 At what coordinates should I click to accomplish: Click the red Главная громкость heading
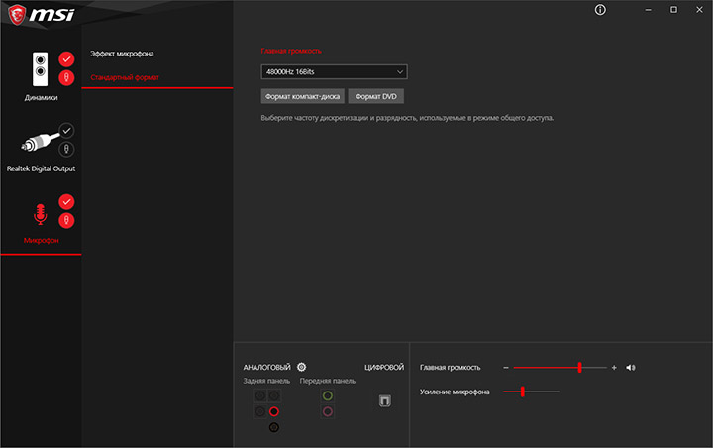click(x=291, y=51)
